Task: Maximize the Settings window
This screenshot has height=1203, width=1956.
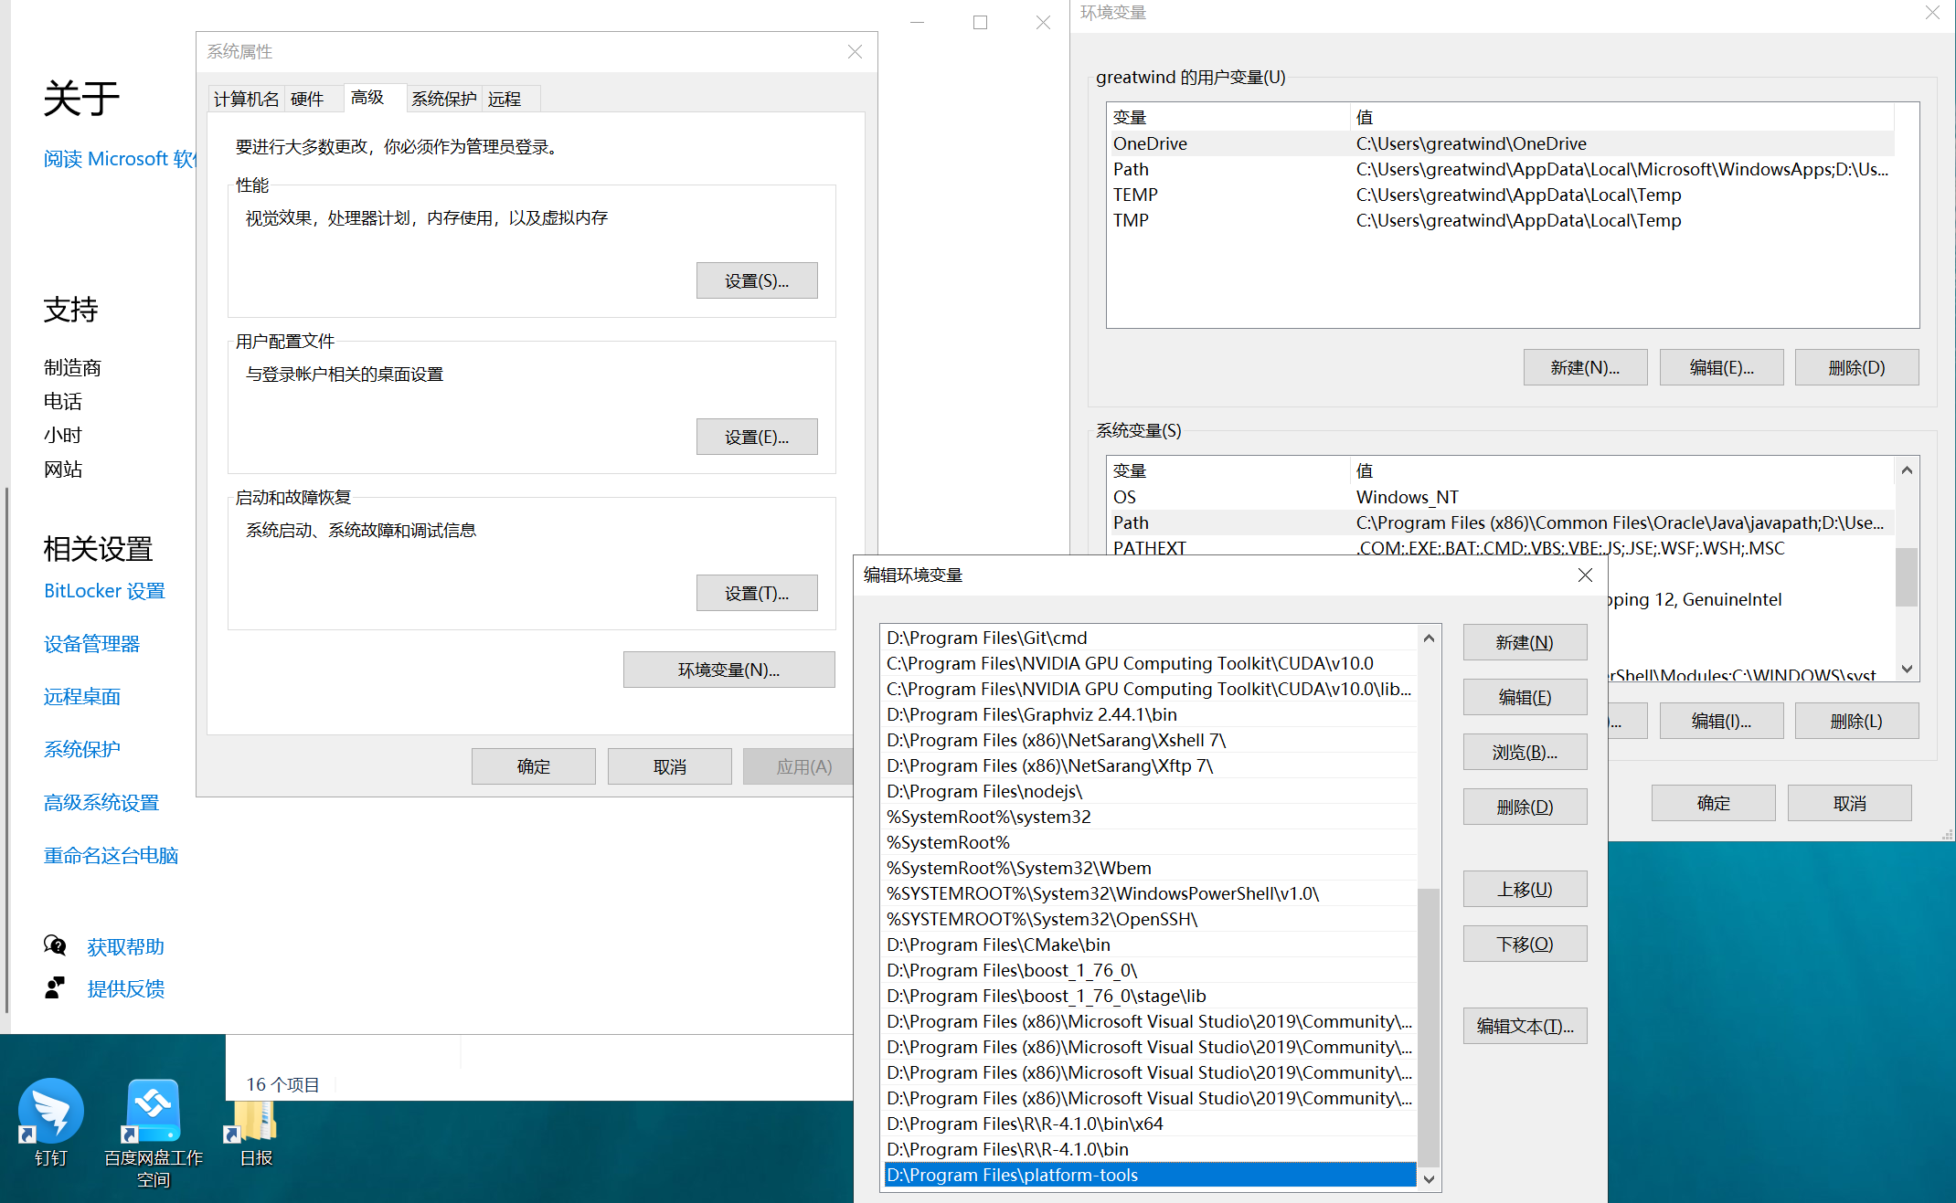Action: (x=980, y=22)
